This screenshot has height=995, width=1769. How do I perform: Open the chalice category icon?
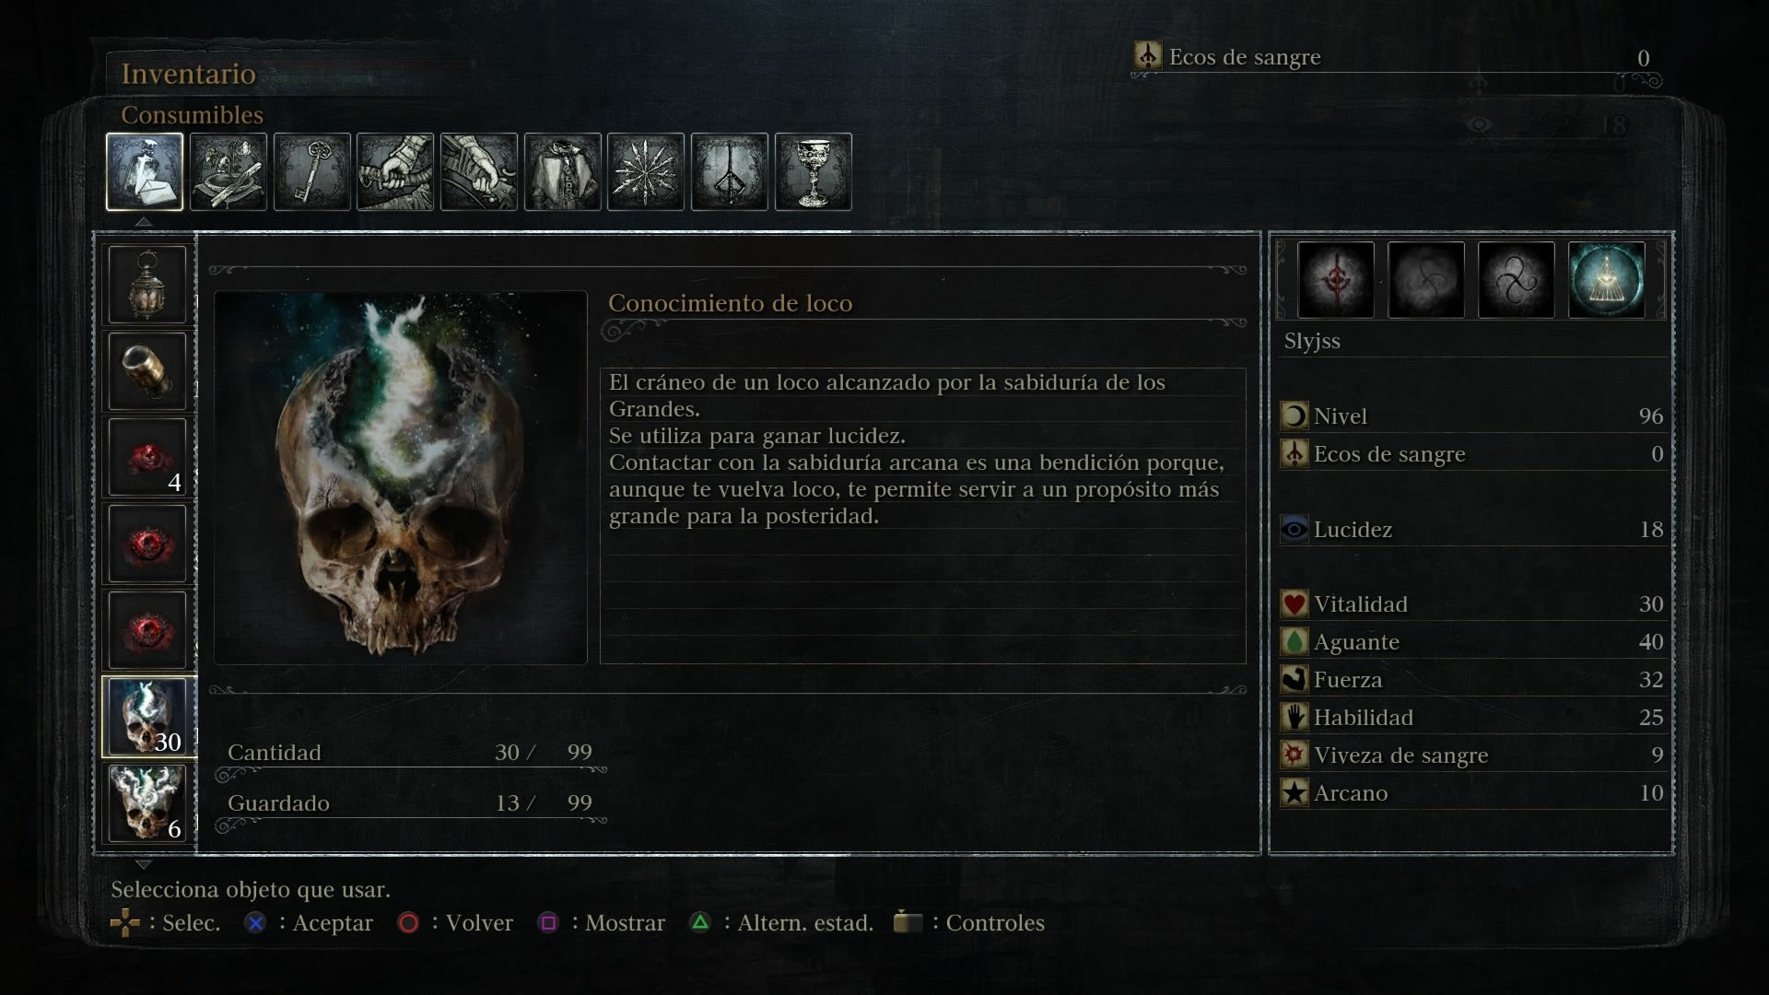[x=814, y=172]
